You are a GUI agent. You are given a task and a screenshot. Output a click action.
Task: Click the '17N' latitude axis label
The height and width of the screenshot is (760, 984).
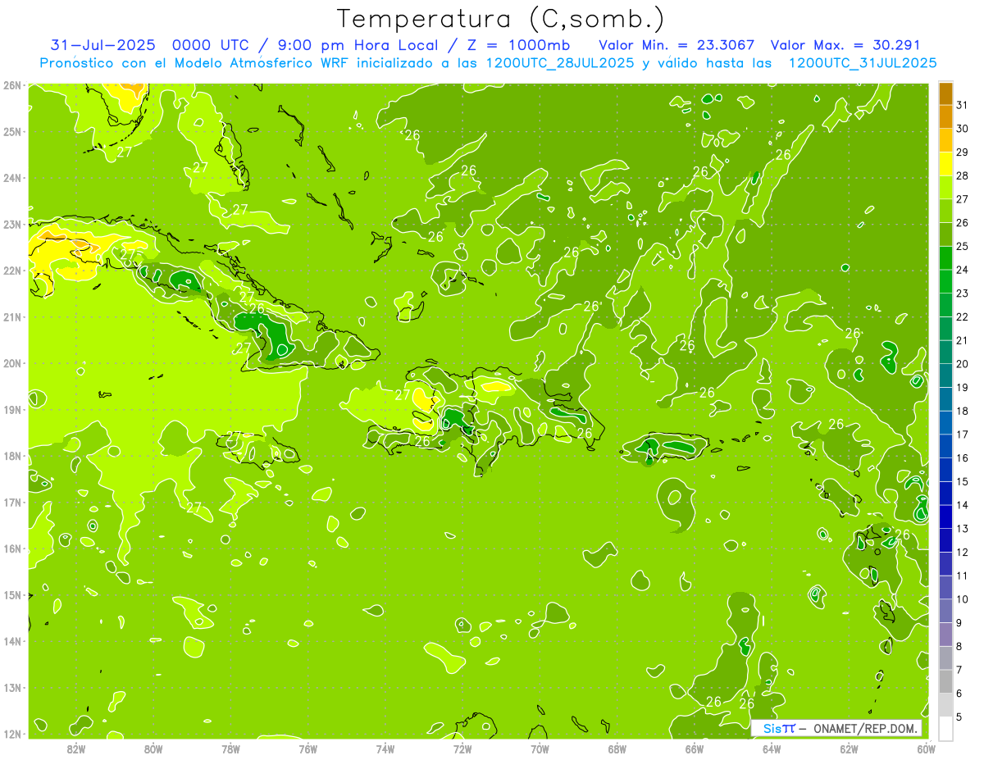pyautogui.click(x=11, y=502)
